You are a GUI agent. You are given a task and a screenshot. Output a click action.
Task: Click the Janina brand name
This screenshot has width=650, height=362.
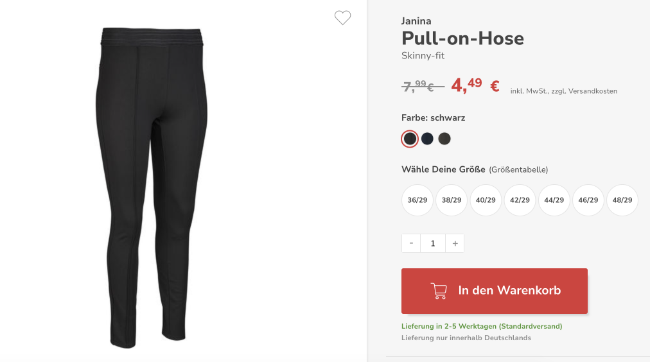coord(416,21)
